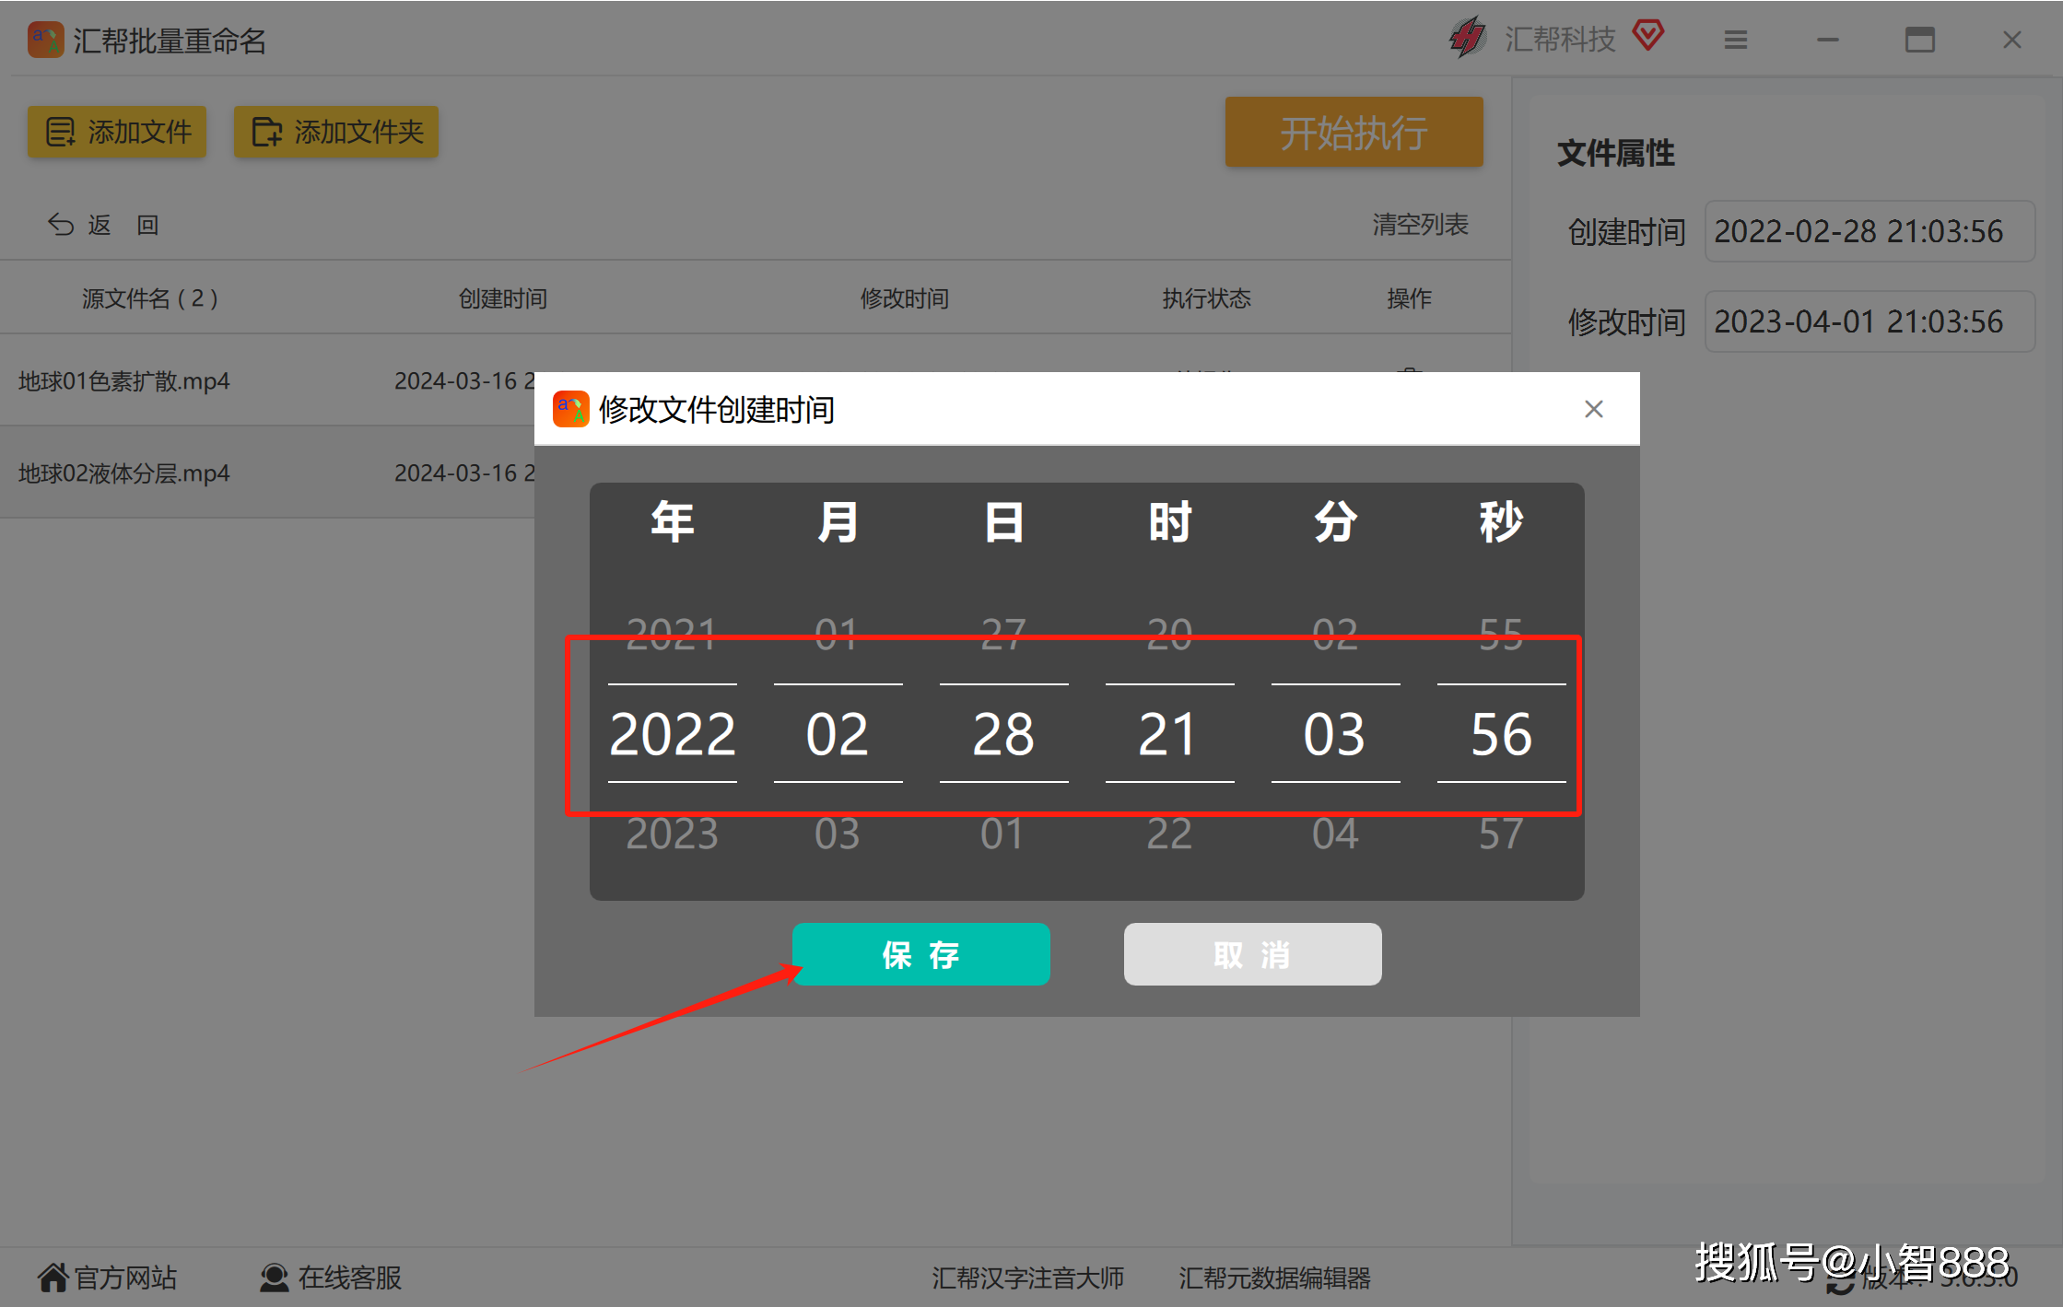The height and width of the screenshot is (1307, 2063).
Task: Click the 源文件名 column header
Action: tap(150, 298)
